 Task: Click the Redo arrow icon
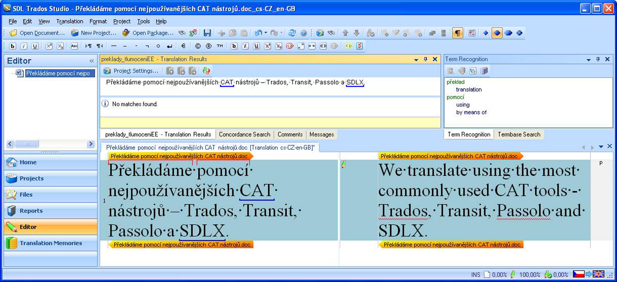[x=274, y=33]
